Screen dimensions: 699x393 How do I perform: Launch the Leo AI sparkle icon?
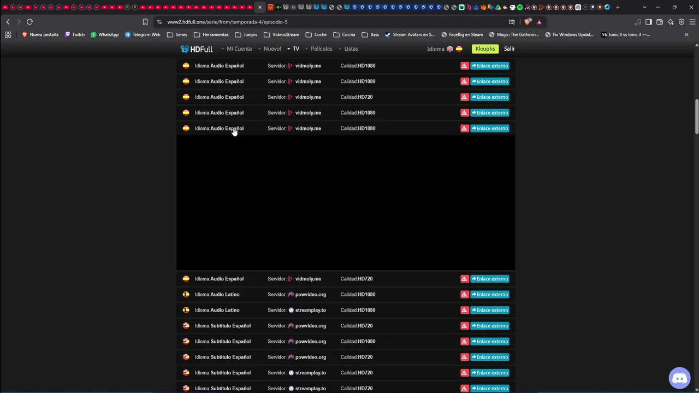tap(671, 22)
